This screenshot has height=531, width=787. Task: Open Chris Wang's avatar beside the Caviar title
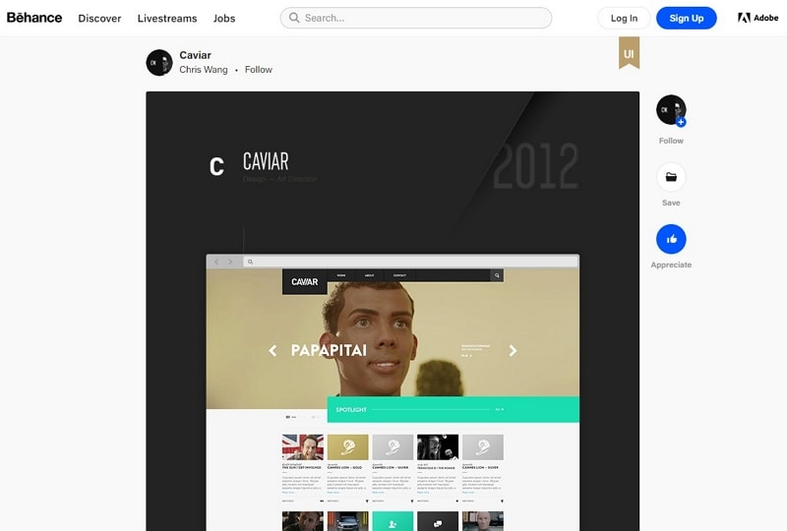(159, 63)
